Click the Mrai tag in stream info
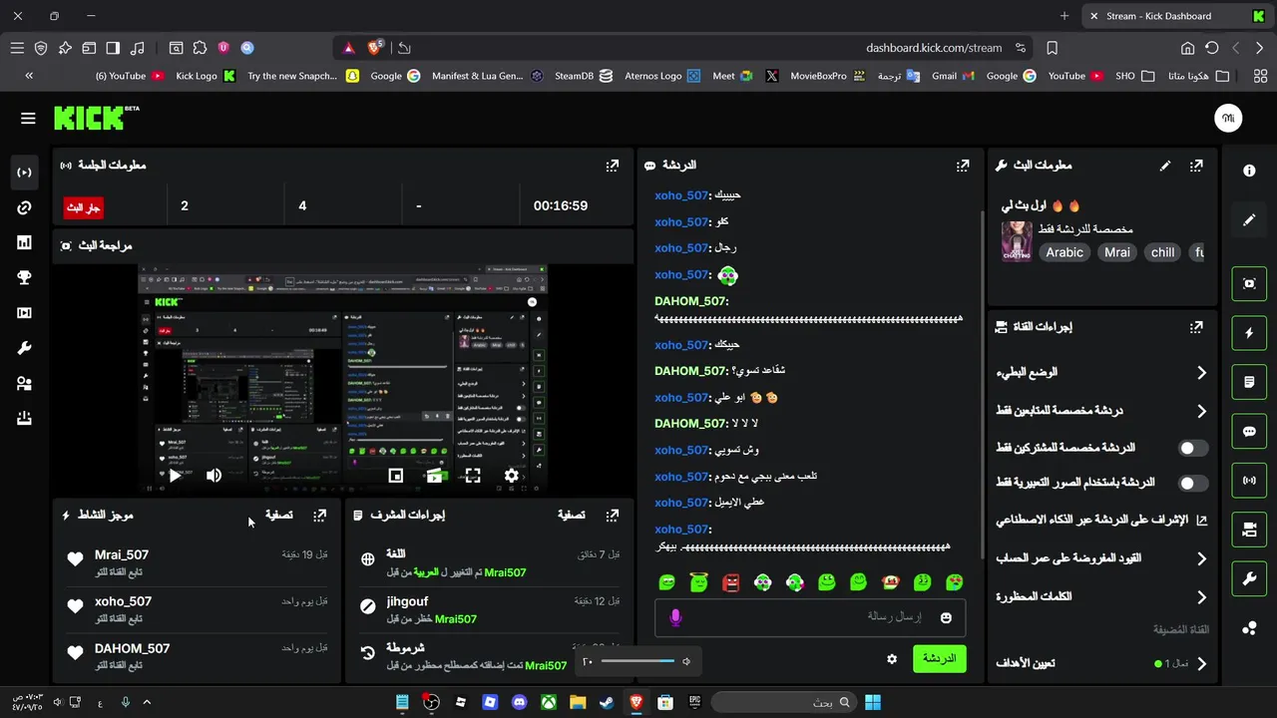 pyautogui.click(x=1117, y=252)
